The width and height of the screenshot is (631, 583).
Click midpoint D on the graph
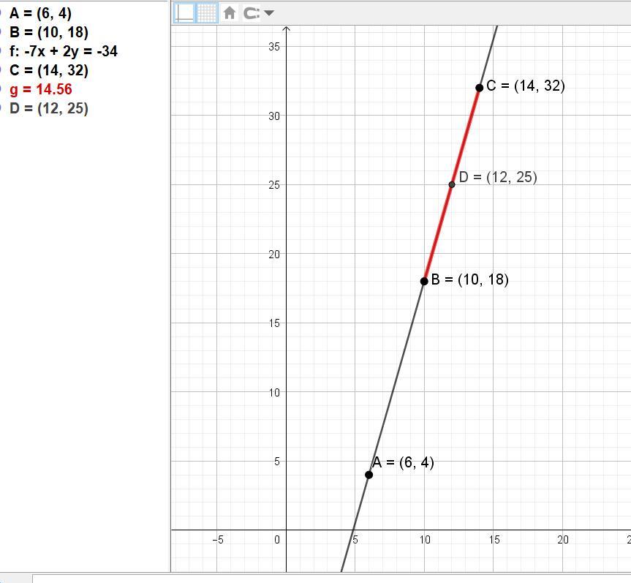click(452, 184)
